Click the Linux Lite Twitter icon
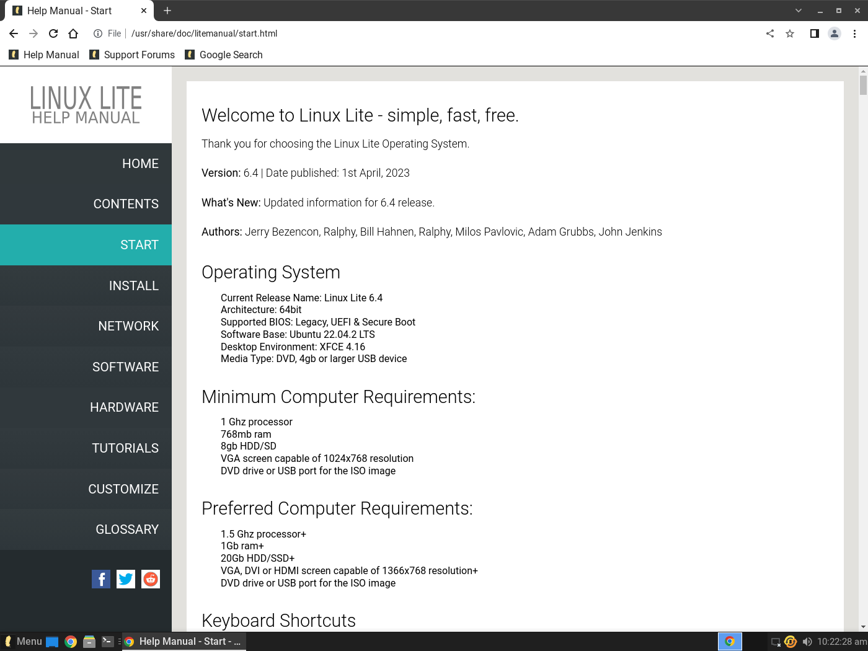868x651 pixels. click(x=125, y=578)
